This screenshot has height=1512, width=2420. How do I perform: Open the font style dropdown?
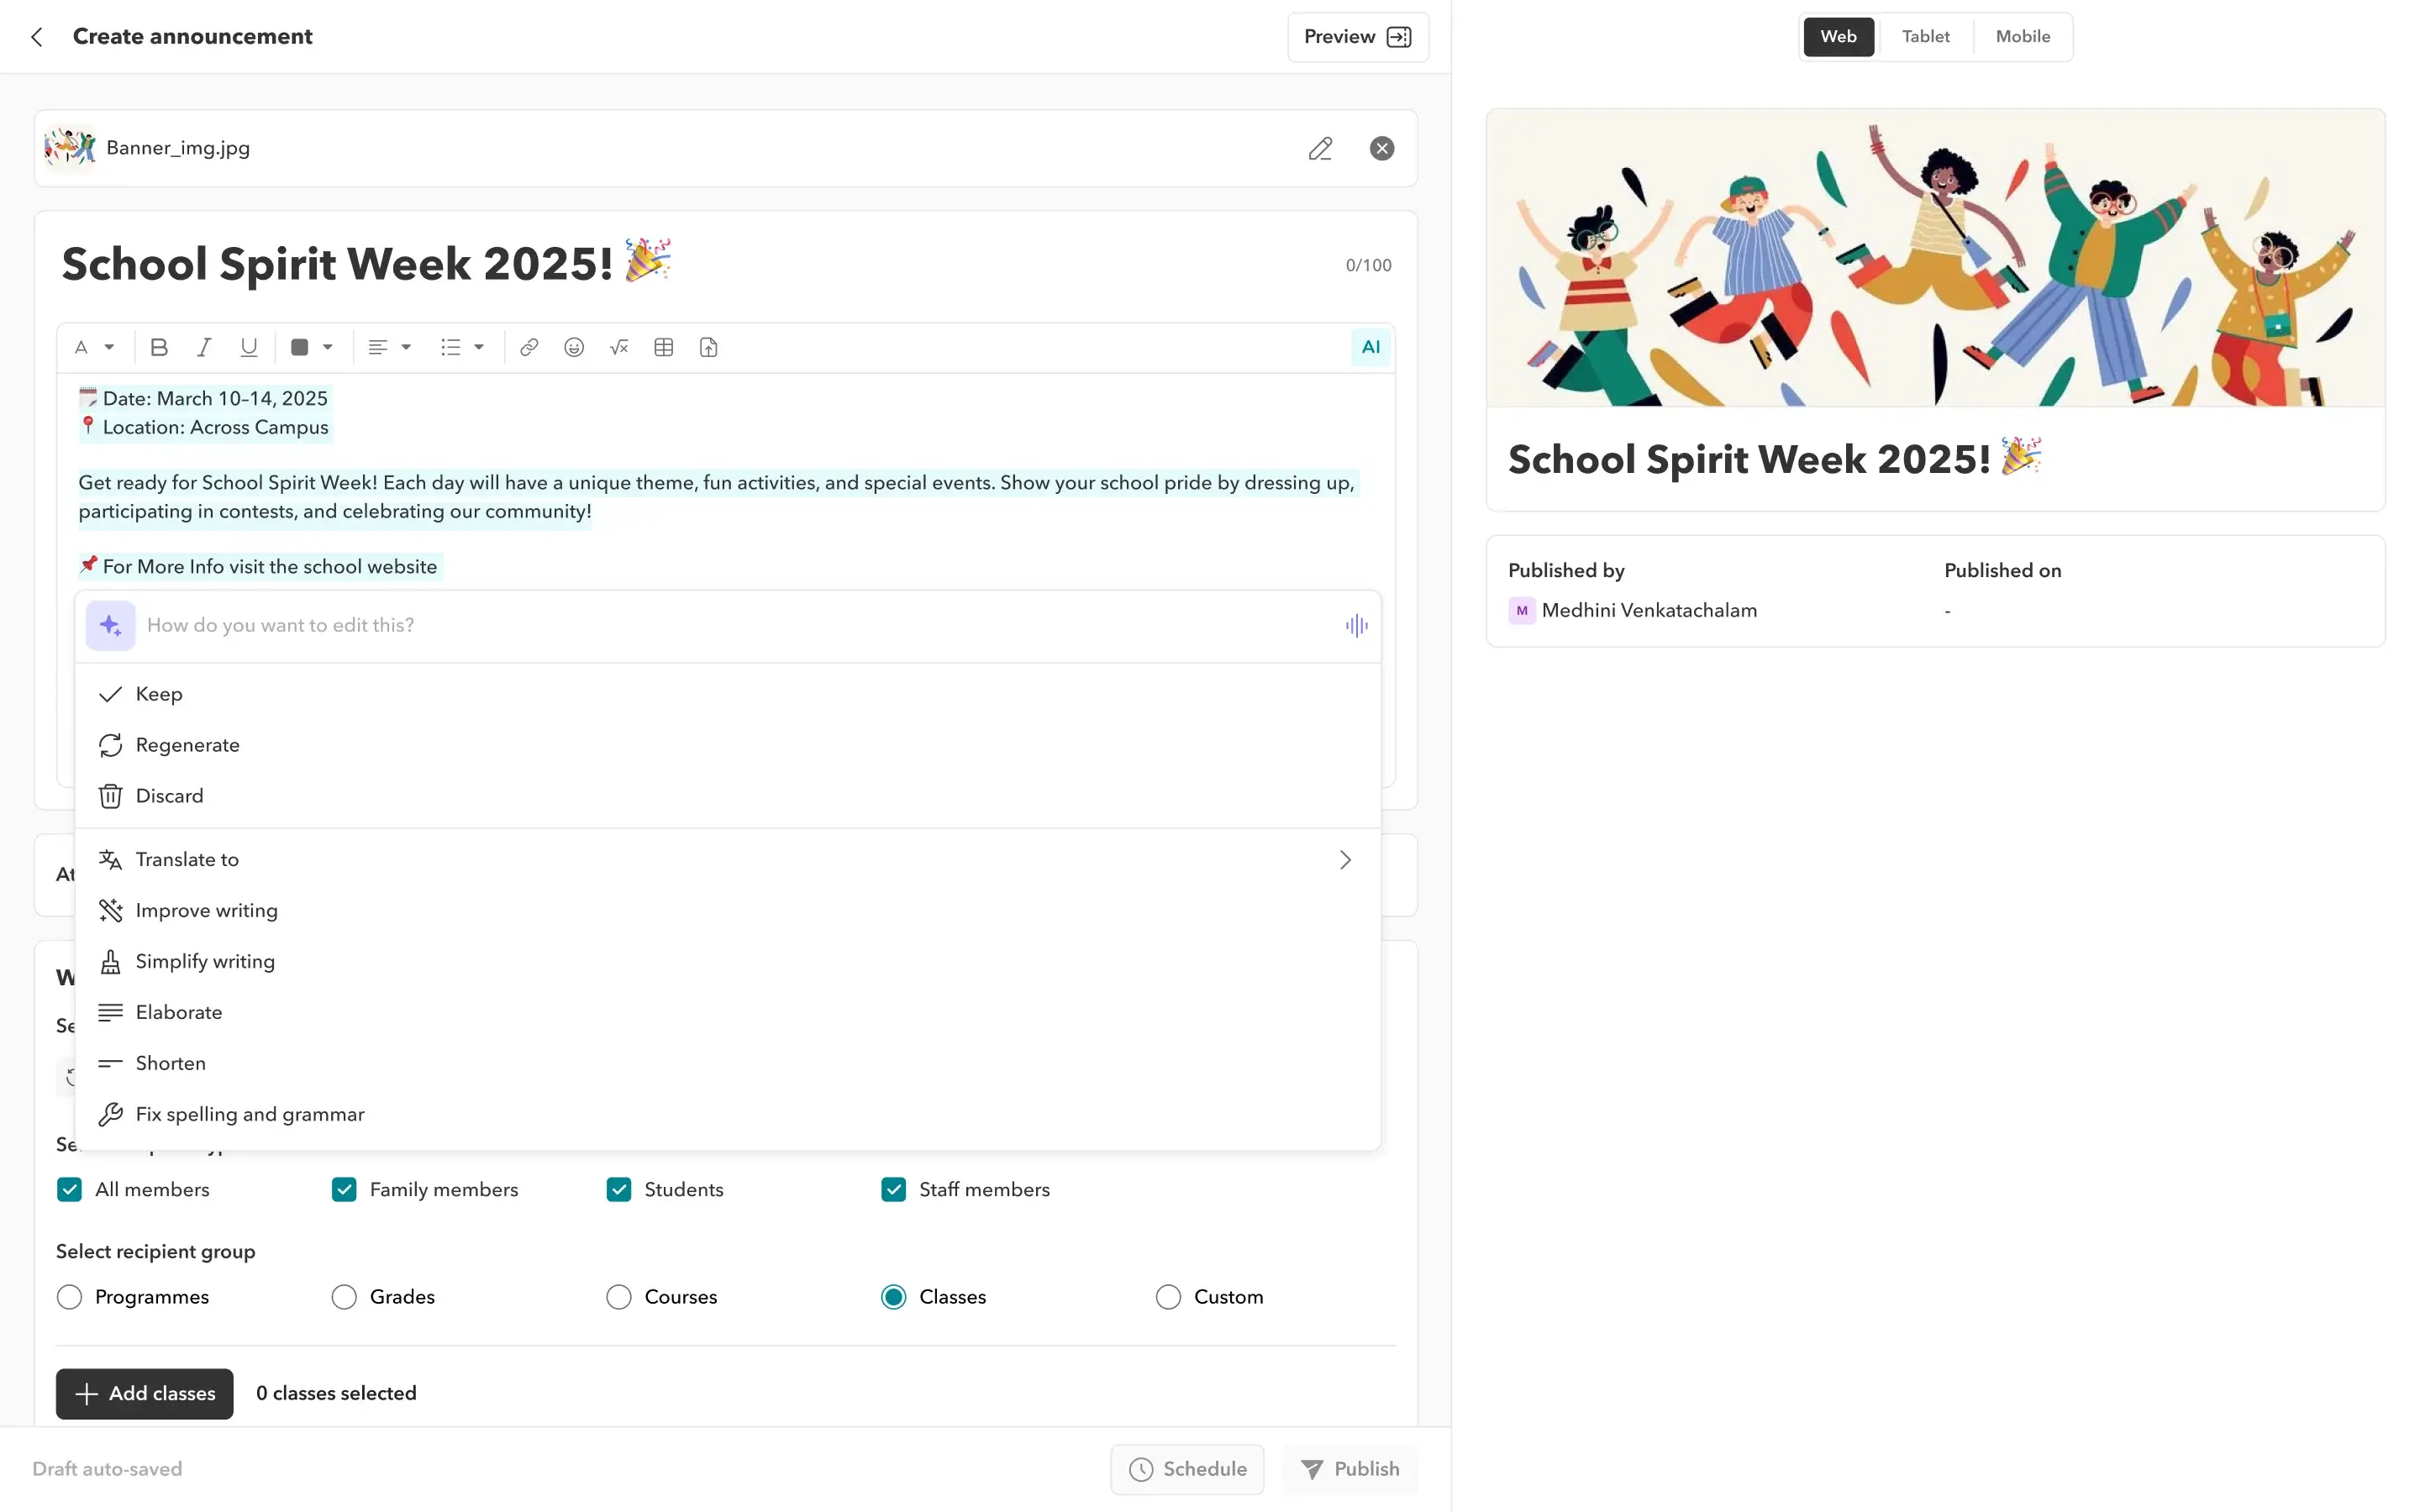tap(95, 347)
